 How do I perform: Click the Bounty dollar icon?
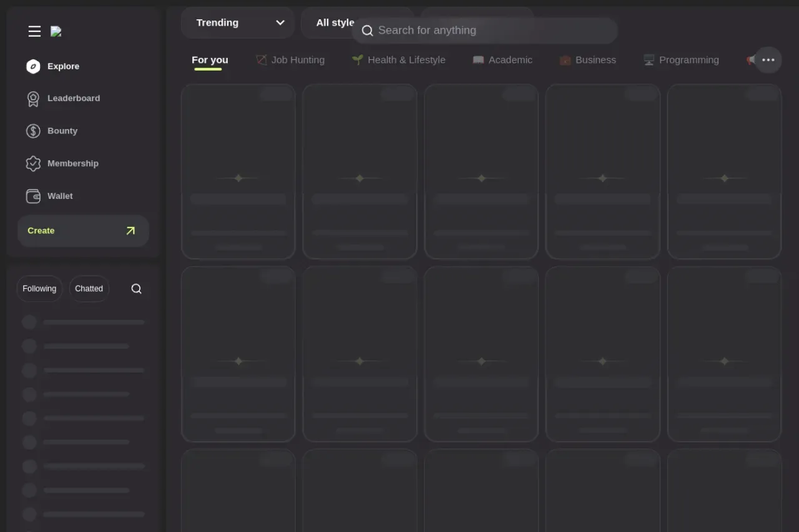[33, 131]
